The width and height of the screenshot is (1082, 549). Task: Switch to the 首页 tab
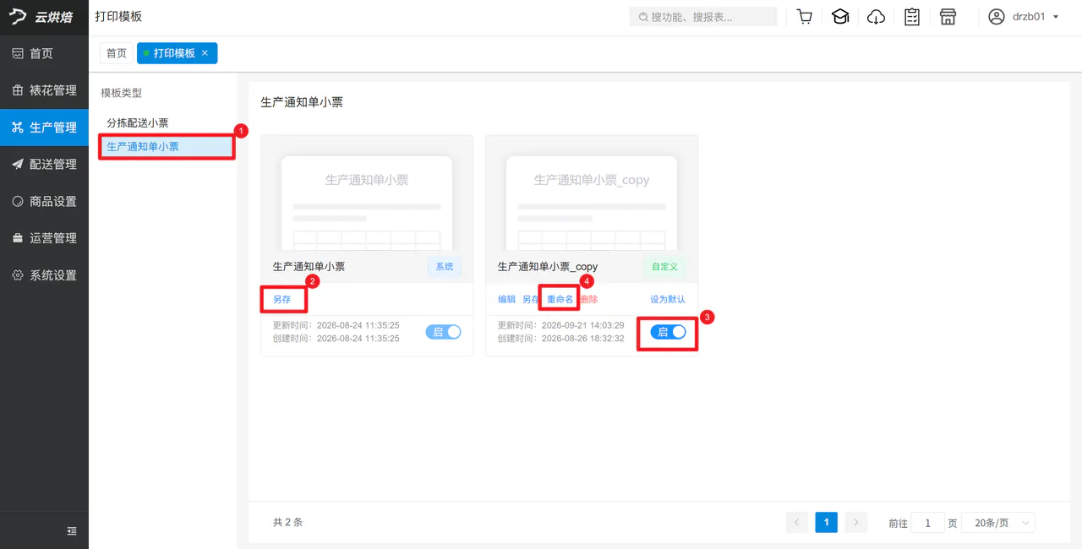click(x=117, y=53)
